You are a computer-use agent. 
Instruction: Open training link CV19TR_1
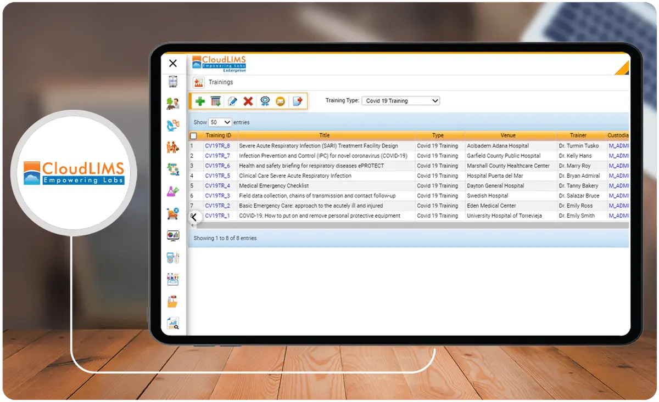[217, 216]
